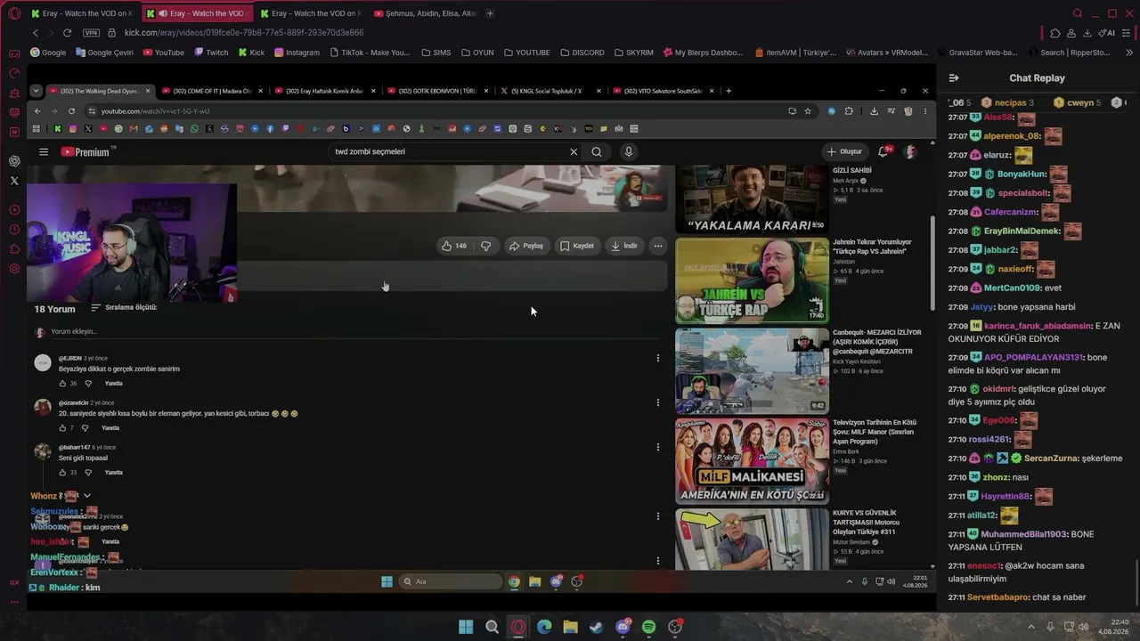
Task: Dislike the @baharr147 comment
Action: pos(87,473)
